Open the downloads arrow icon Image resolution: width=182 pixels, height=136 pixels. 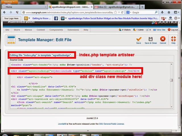point(162,12)
